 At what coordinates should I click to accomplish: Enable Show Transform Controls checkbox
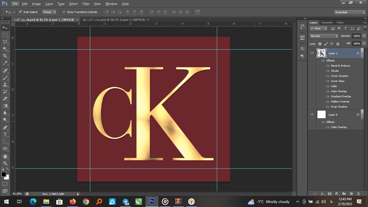[64, 12]
